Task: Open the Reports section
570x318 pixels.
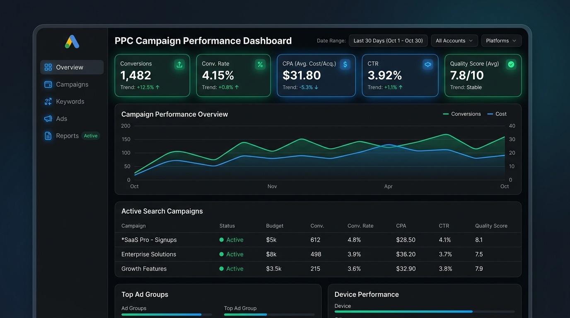Action: pyautogui.click(x=67, y=136)
